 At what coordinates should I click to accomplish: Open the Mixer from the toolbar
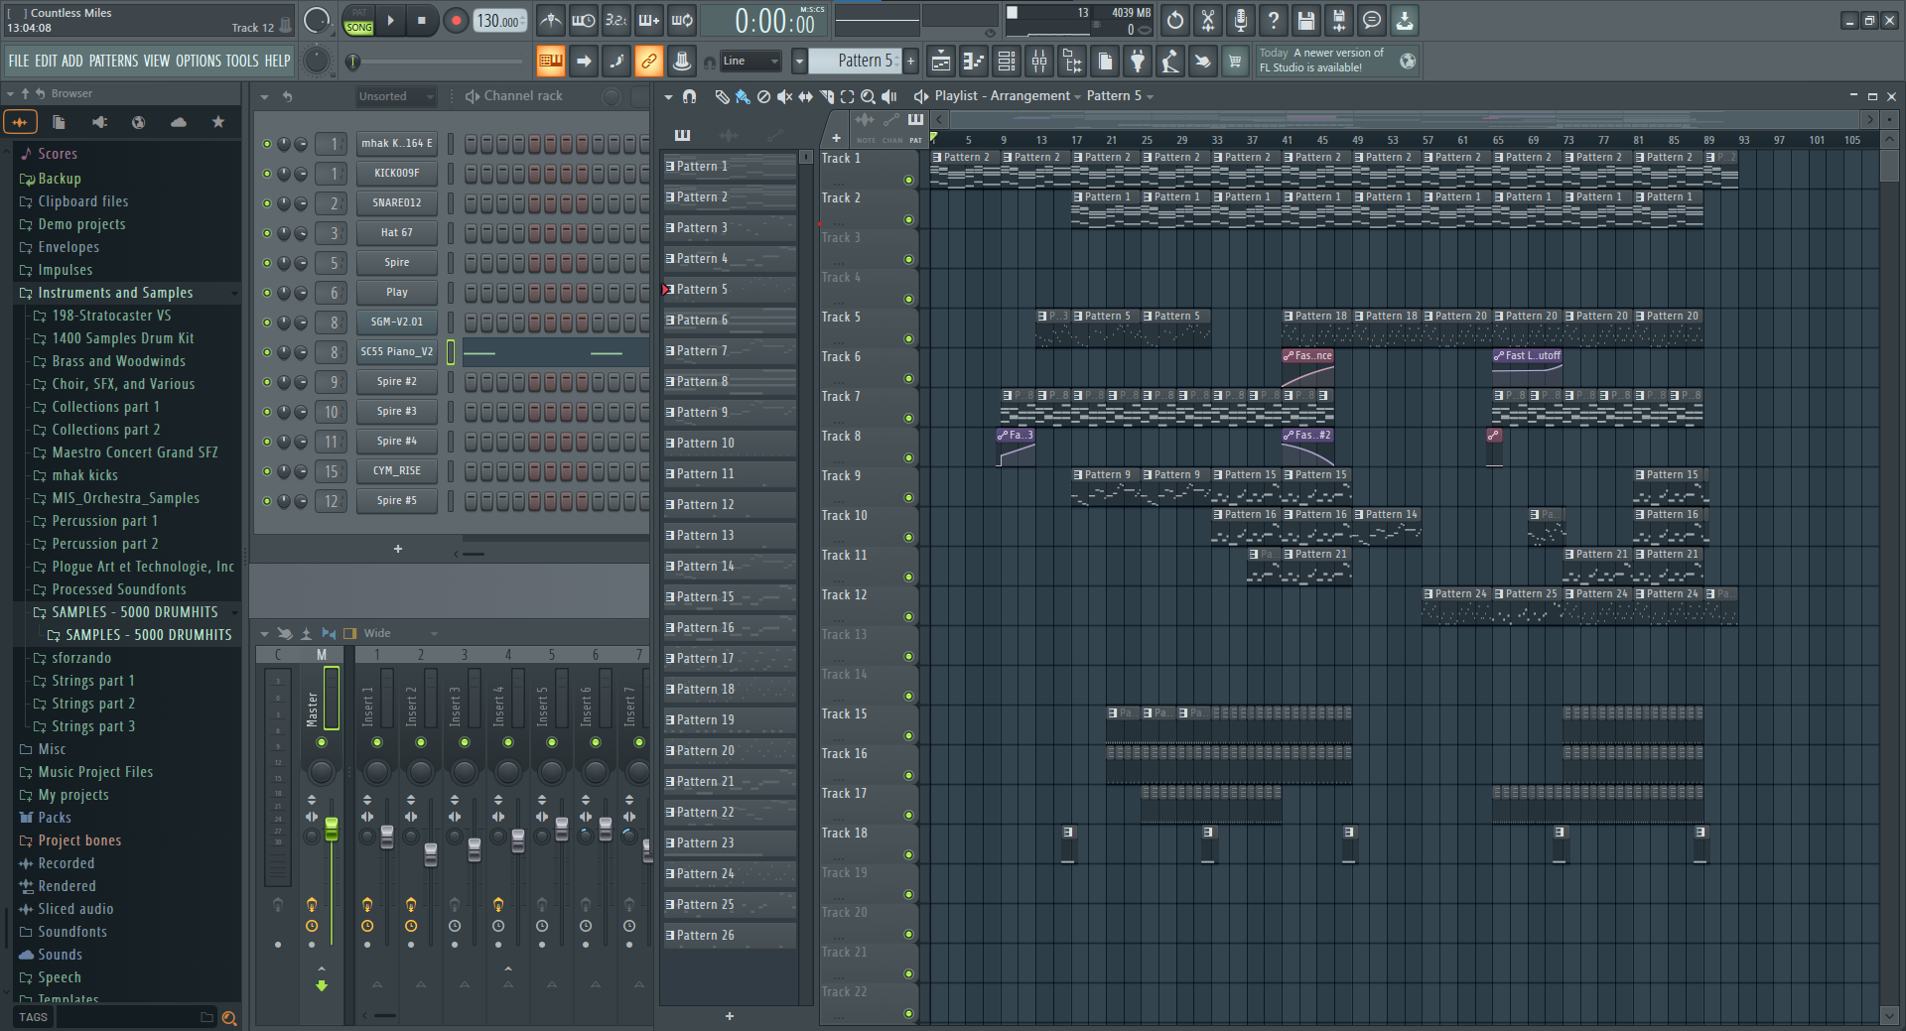[1039, 62]
